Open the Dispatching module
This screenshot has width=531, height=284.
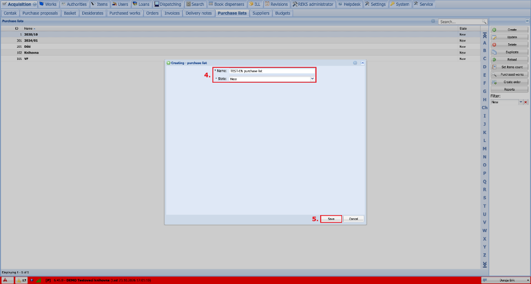point(168,4)
